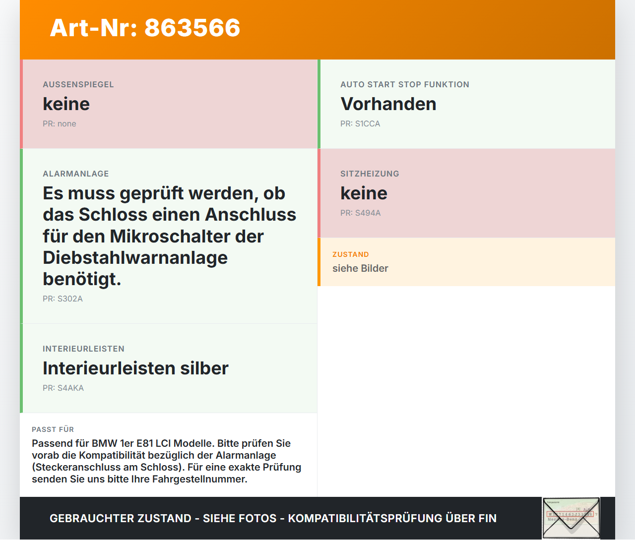
Task: Click the BMW 1er E81 LCI compatibility text
Action: click(167, 461)
